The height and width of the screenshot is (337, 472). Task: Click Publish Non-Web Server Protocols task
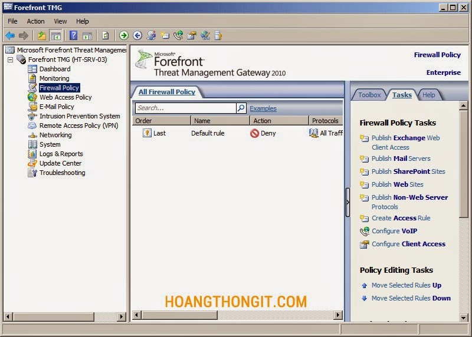coord(409,202)
